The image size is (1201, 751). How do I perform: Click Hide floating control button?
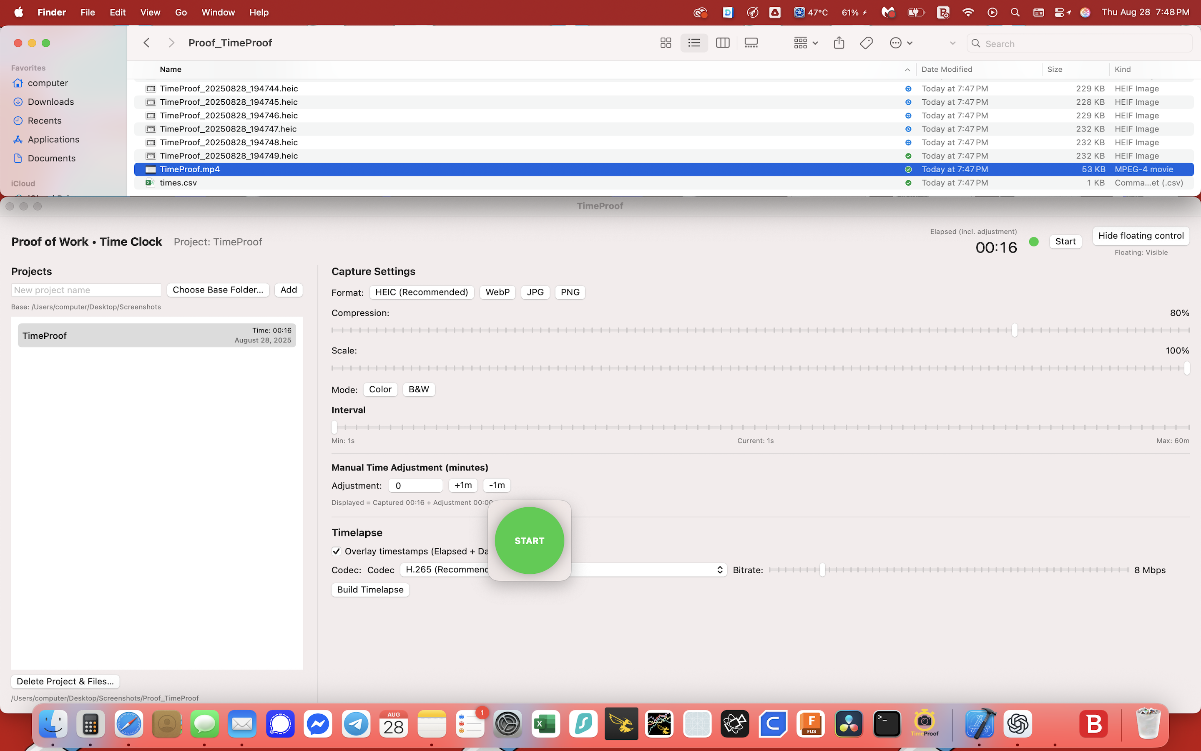tap(1141, 236)
